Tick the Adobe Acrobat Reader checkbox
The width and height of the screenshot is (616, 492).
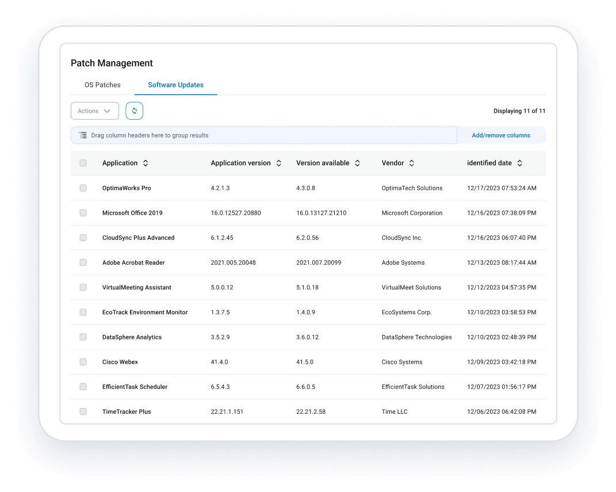coord(83,262)
